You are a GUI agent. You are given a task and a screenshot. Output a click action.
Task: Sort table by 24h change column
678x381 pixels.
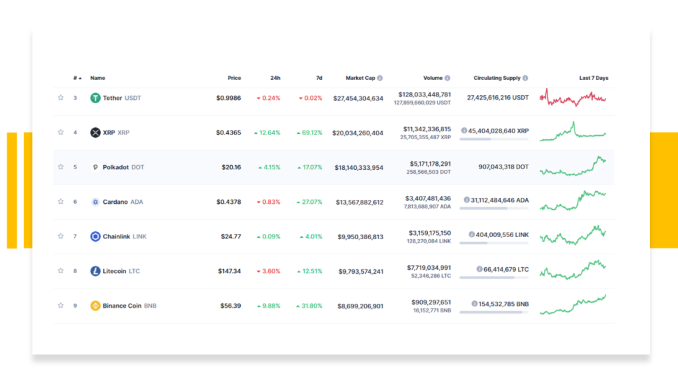click(x=275, y=78)
